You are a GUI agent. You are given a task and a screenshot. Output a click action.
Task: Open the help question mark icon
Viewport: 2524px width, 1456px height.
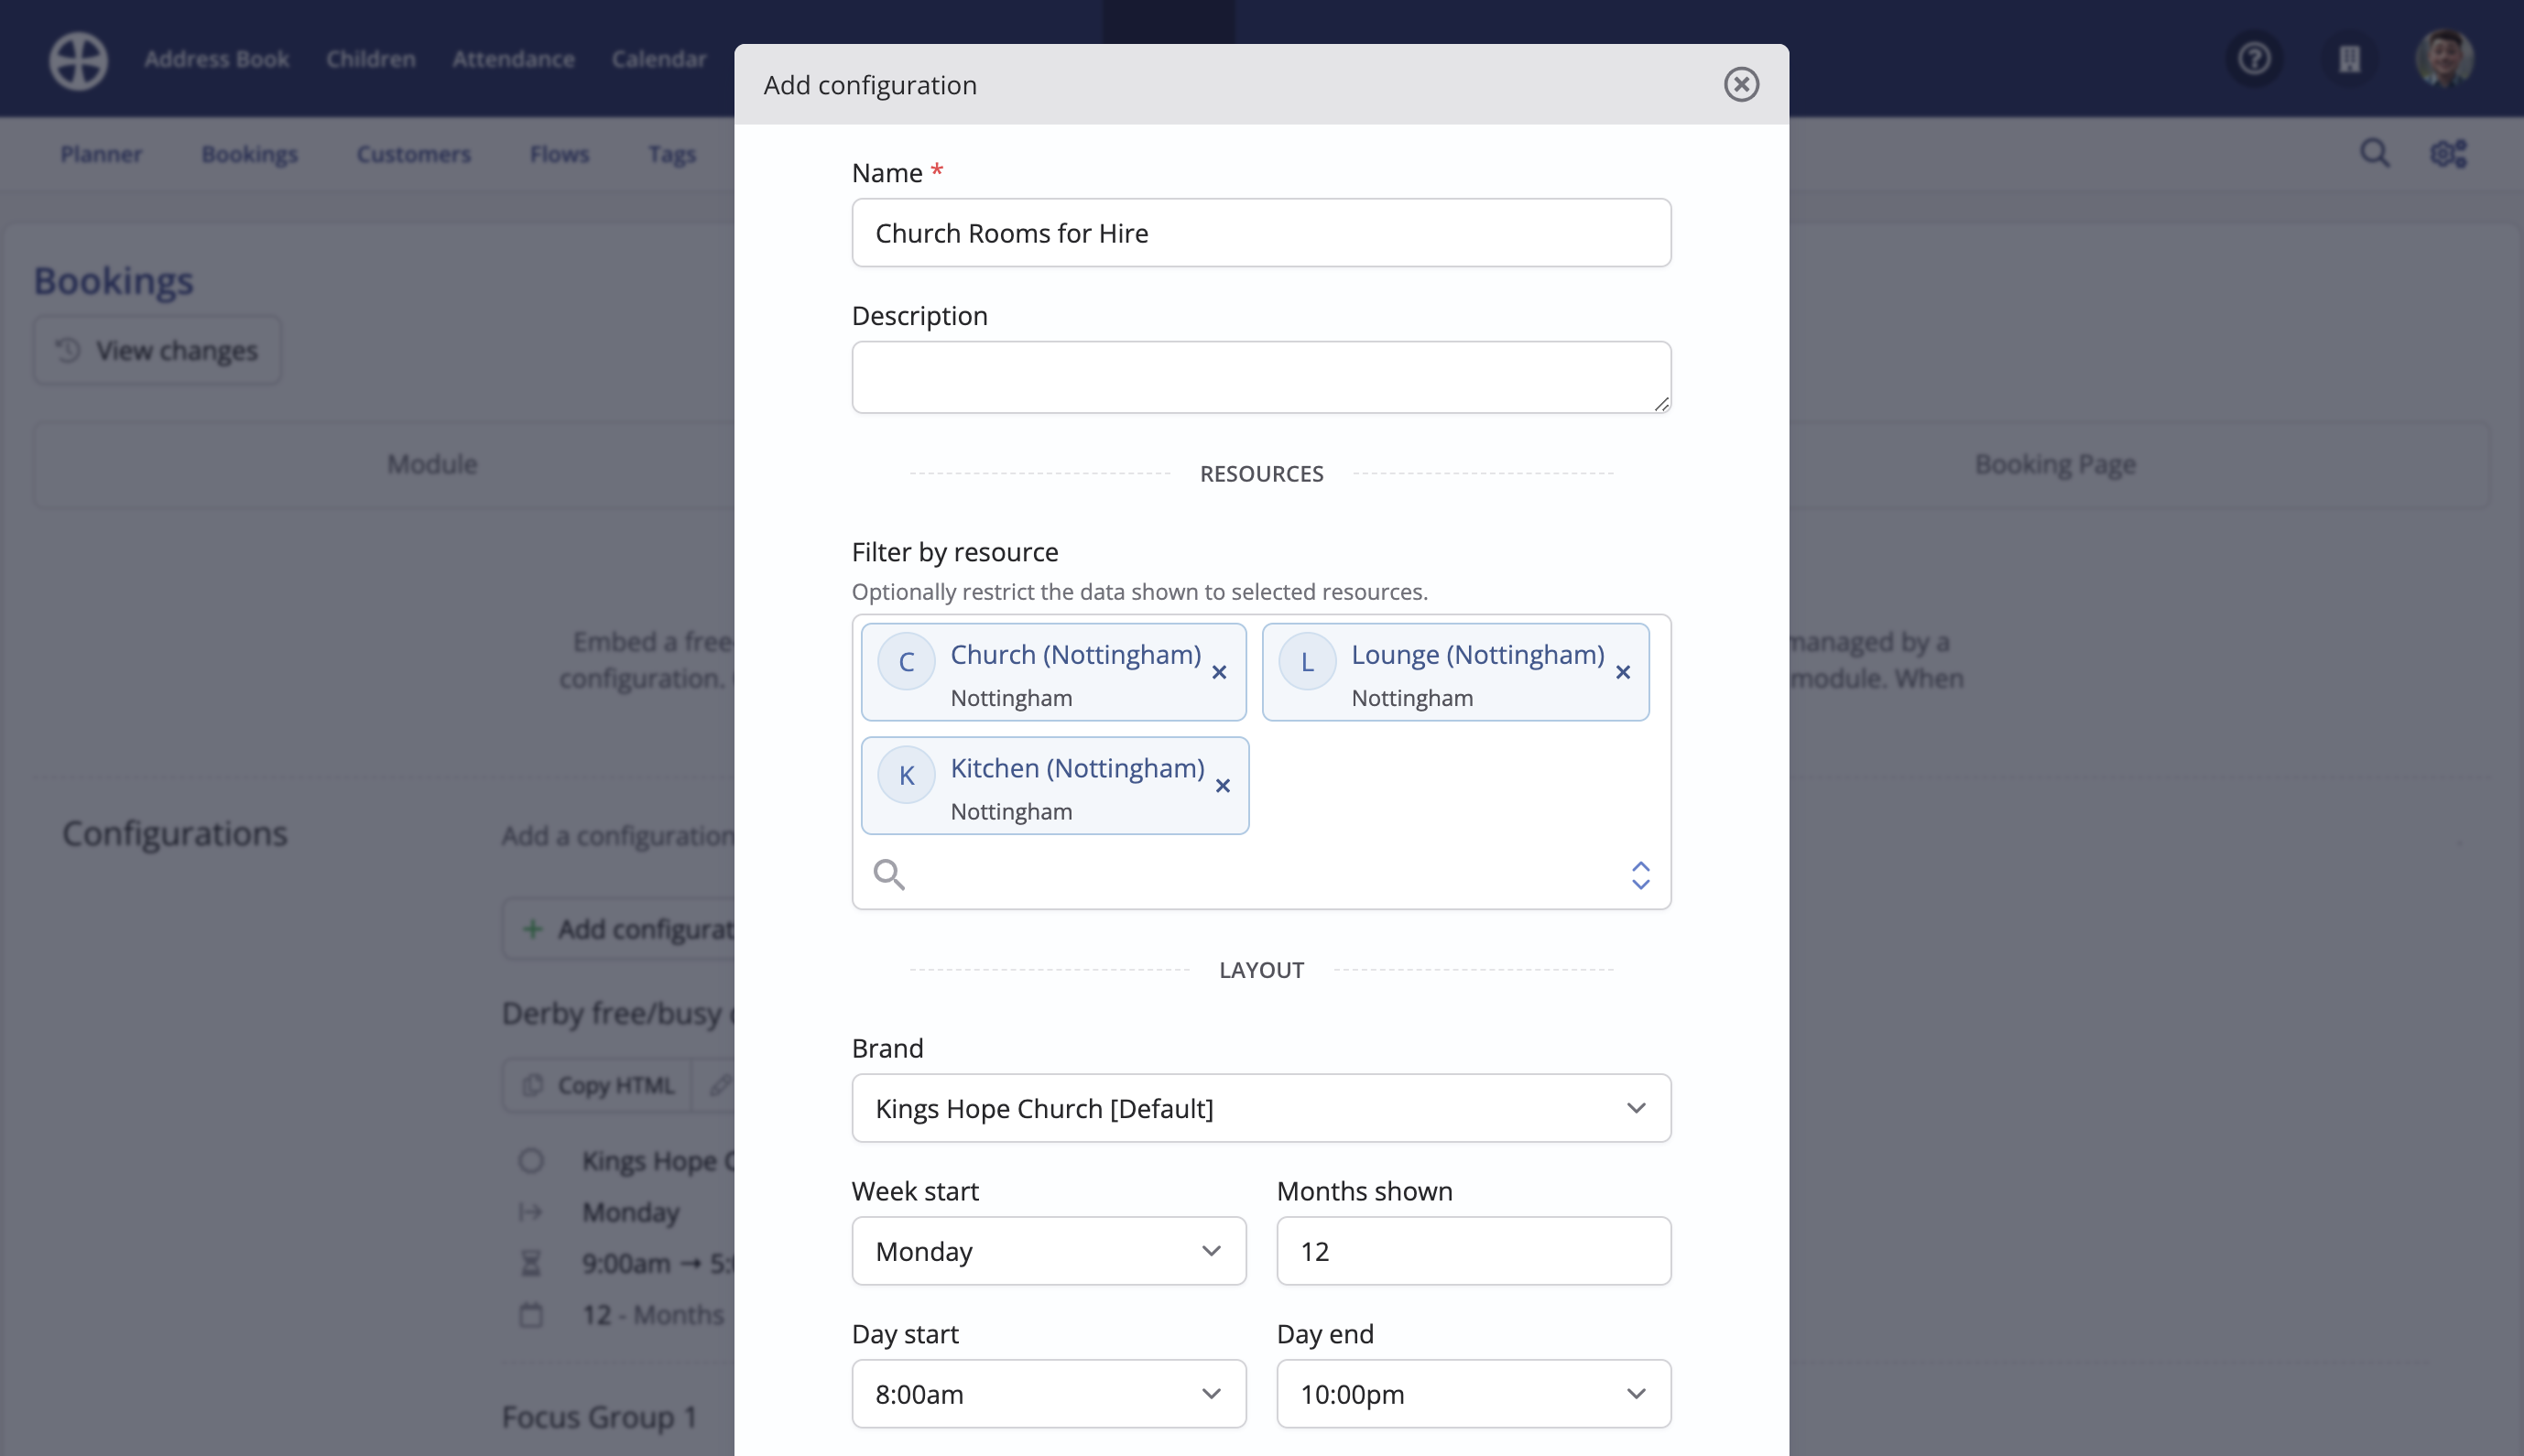2254,59
